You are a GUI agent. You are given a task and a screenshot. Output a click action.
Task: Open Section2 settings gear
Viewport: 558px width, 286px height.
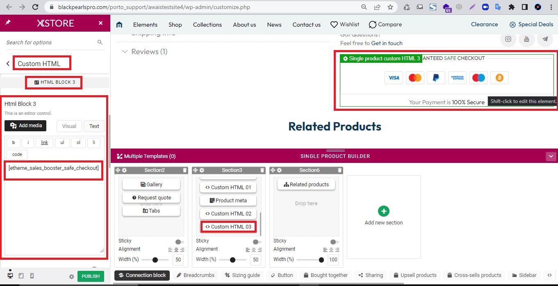[x=124, y=170]
